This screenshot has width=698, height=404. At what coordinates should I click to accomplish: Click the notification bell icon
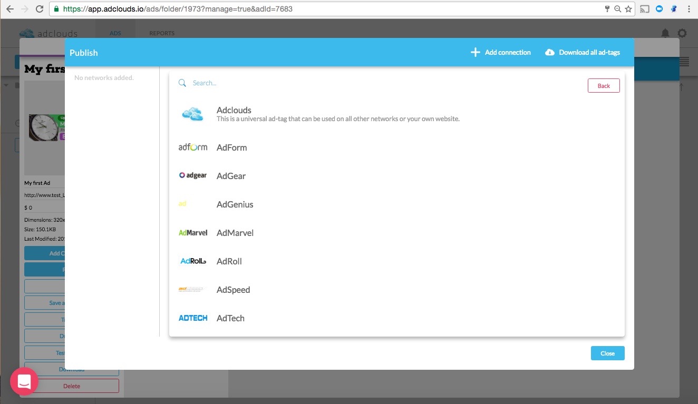click(665, 33)
